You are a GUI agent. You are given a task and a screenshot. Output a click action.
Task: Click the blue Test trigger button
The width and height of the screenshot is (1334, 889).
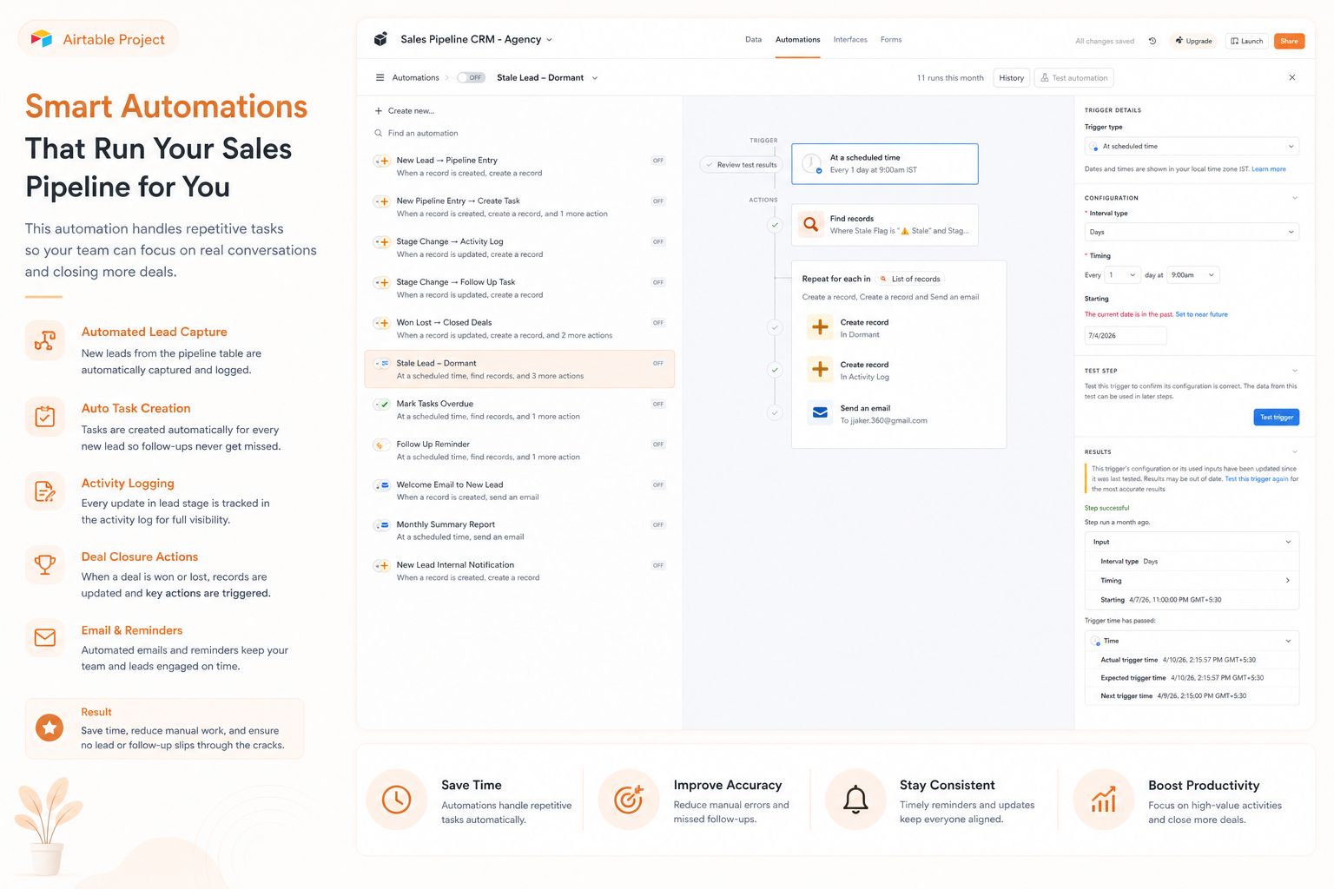(1277, 417)
